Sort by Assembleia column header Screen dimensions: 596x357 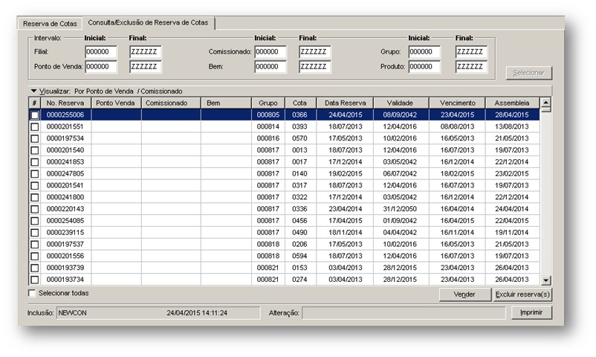(x=512, y=103)
